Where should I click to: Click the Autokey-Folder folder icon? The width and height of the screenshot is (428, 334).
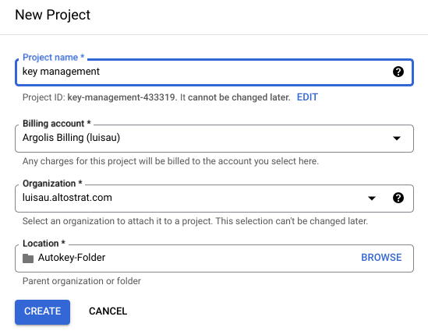28,258
